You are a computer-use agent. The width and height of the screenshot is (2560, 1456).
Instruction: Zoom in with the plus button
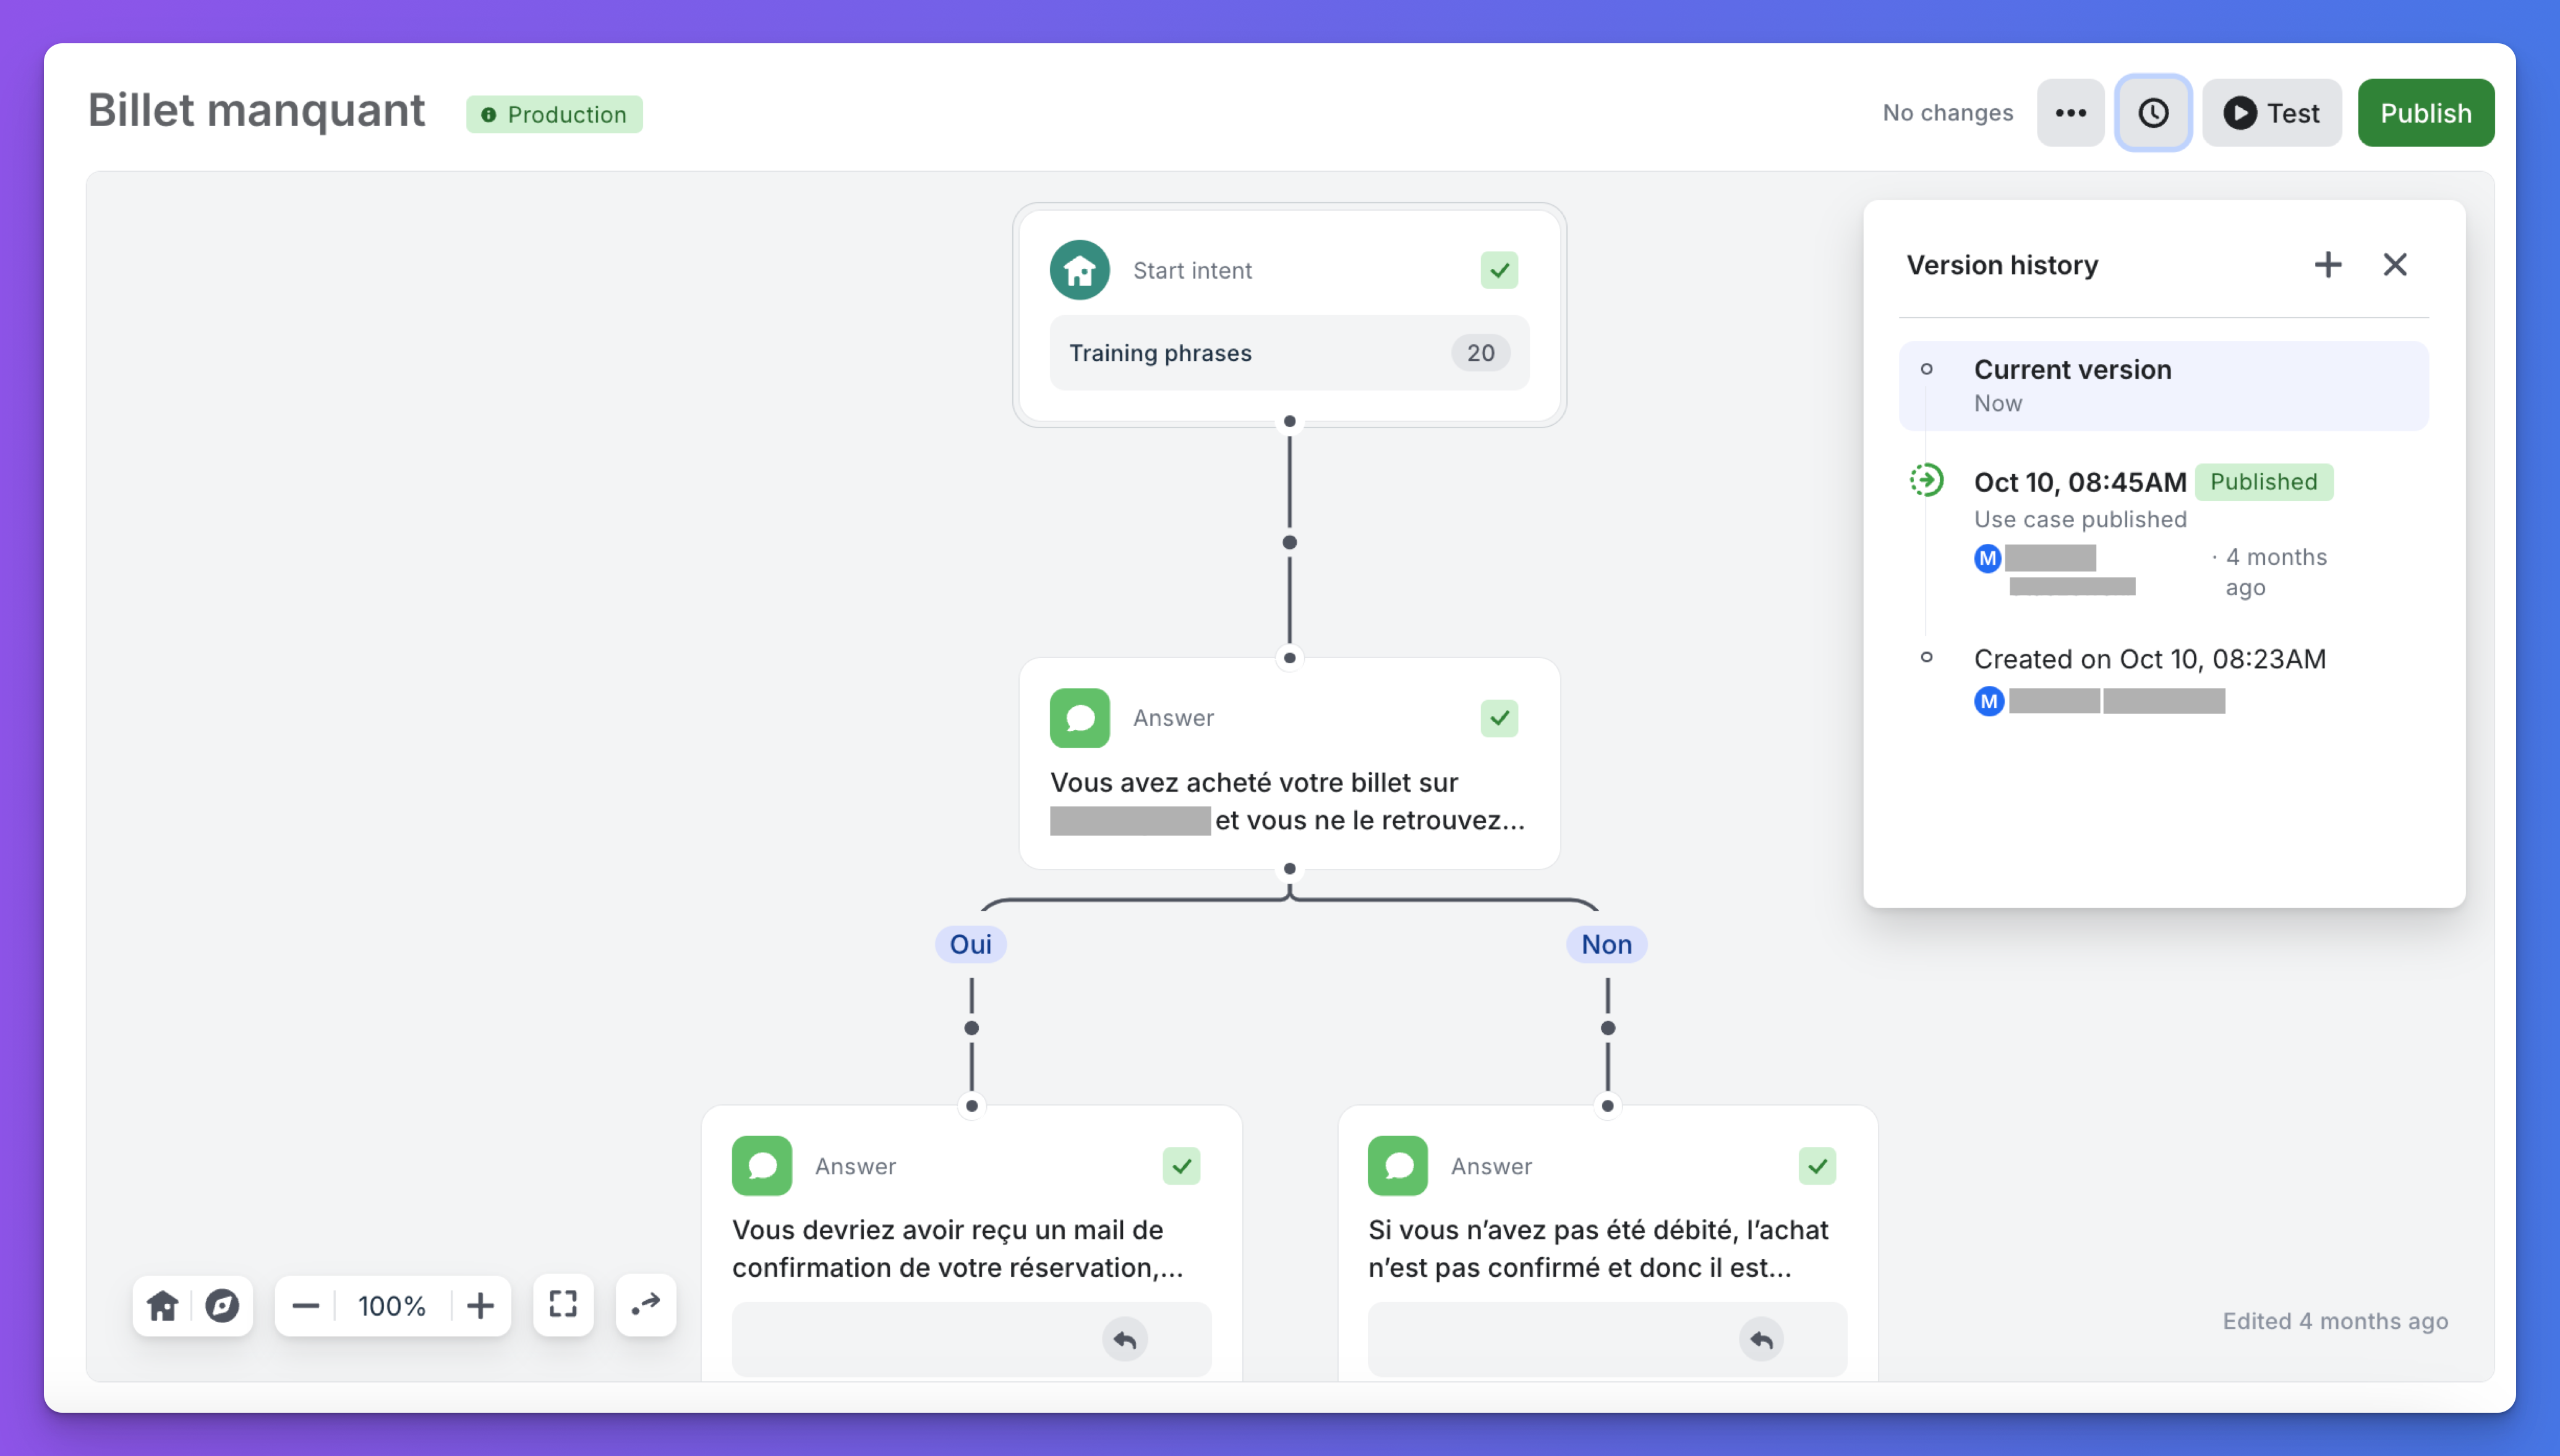[480, 1305]
